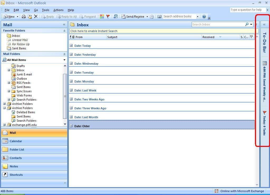Open the New button dropdown arrow
270x195 pixels.
coord(17,17)
